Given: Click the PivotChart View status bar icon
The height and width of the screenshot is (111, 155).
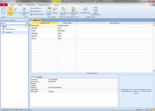Looking at the screenshot, I should (x=151, y=110).
